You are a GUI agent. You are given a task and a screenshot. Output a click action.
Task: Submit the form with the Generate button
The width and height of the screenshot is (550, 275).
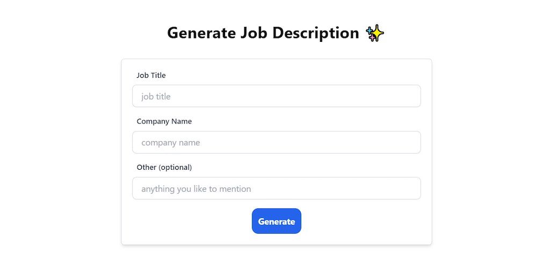pyautogui.click(x=276, y=221)
